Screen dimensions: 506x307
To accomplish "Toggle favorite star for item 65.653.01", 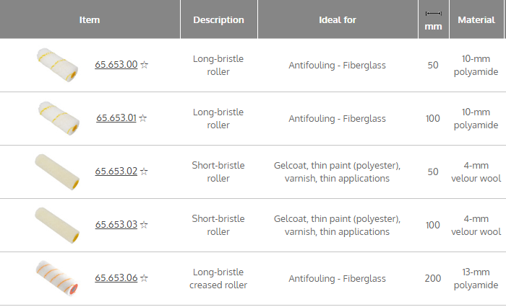I will coord(143,118).
